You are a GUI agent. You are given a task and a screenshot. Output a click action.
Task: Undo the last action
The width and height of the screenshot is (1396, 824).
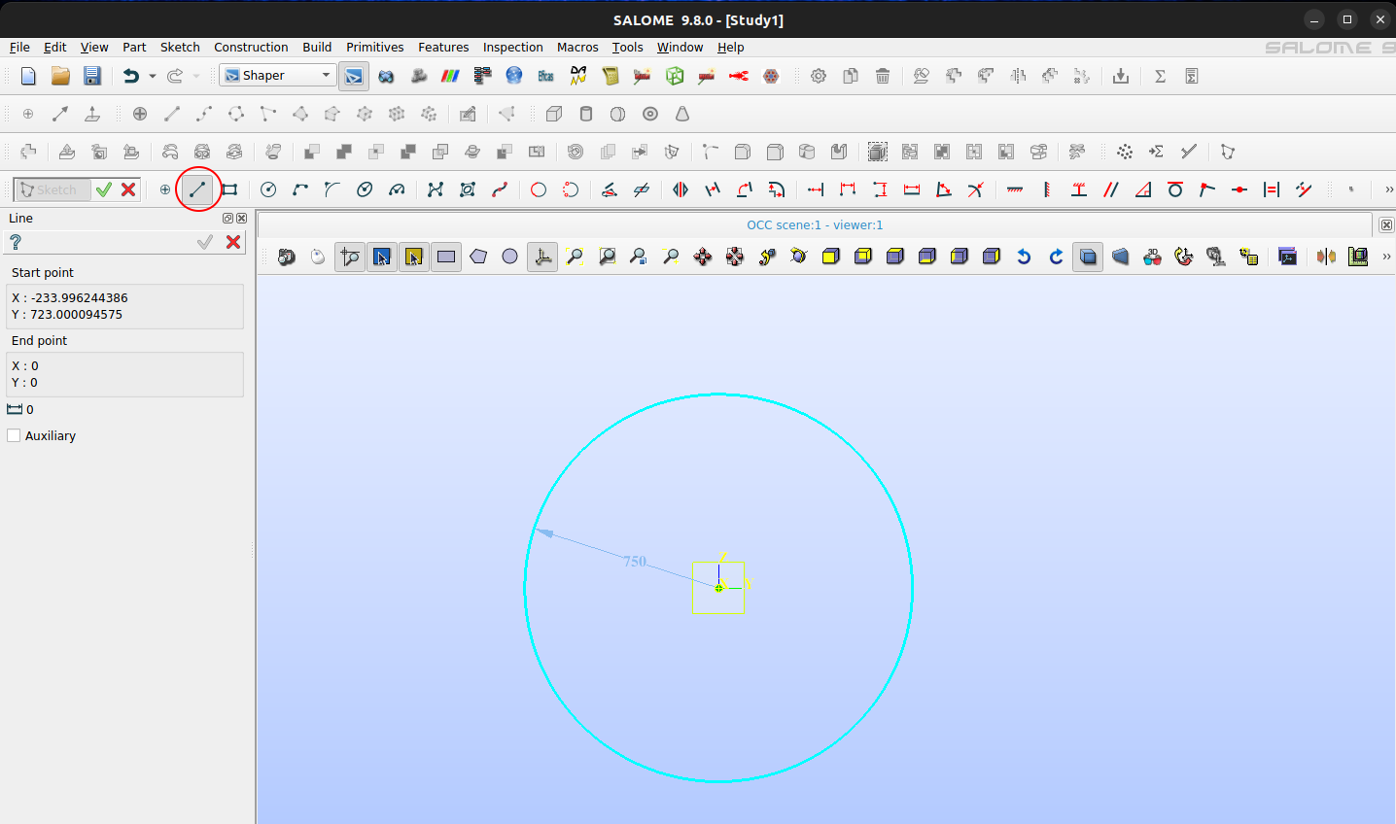point(130,76)
